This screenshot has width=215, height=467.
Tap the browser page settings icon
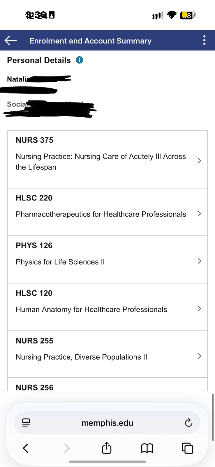coord(26,423)
